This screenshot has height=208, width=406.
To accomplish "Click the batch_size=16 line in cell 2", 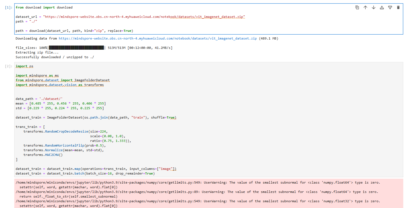I will coord(85,173).
